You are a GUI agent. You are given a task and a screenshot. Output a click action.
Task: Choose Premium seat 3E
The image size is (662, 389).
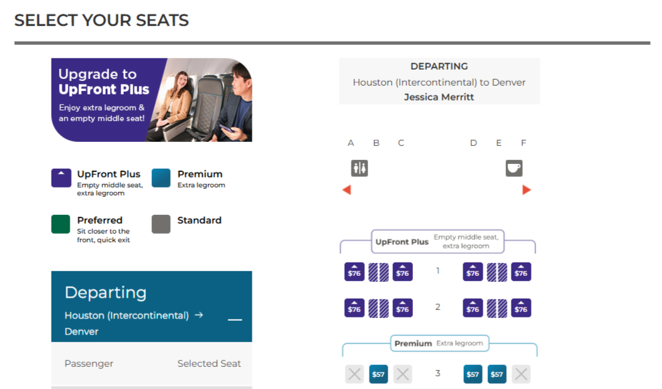497,374
